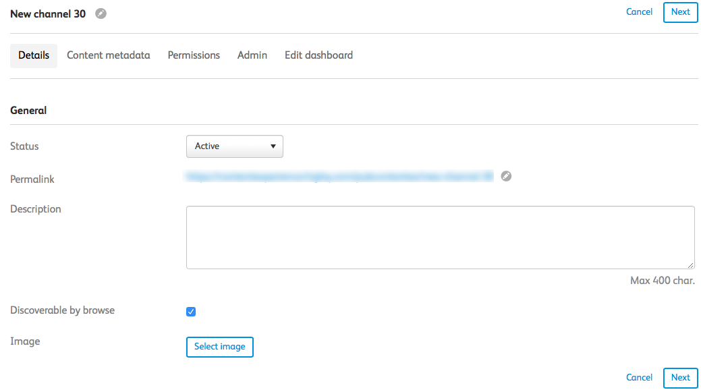This screenshot has height=392, width=701.
Task: Open the Permissions tab
Action: click(194, 55)
